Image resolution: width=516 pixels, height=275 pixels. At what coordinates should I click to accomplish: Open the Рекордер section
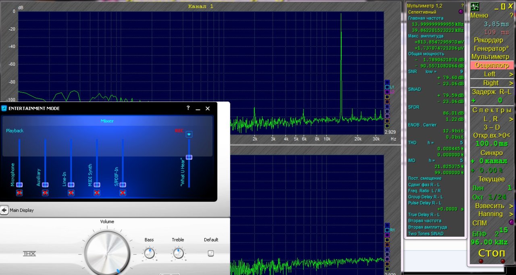(x=489, y=40)
